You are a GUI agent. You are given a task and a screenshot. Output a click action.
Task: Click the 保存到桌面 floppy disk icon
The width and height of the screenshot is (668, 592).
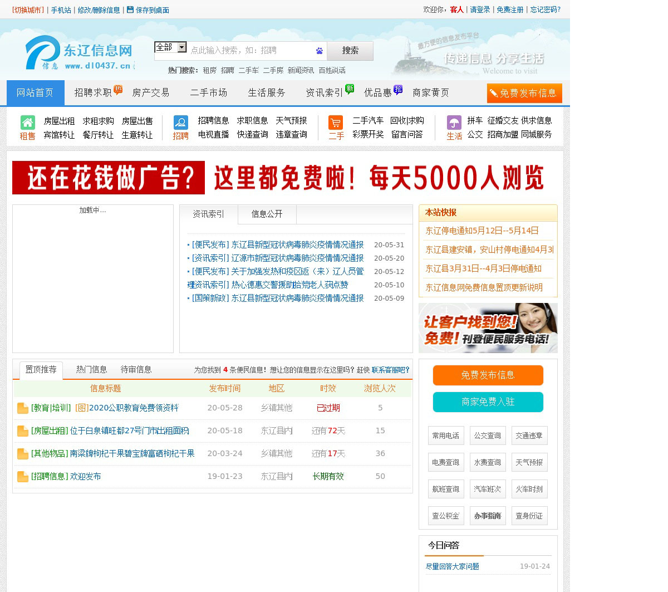(130, 9)
